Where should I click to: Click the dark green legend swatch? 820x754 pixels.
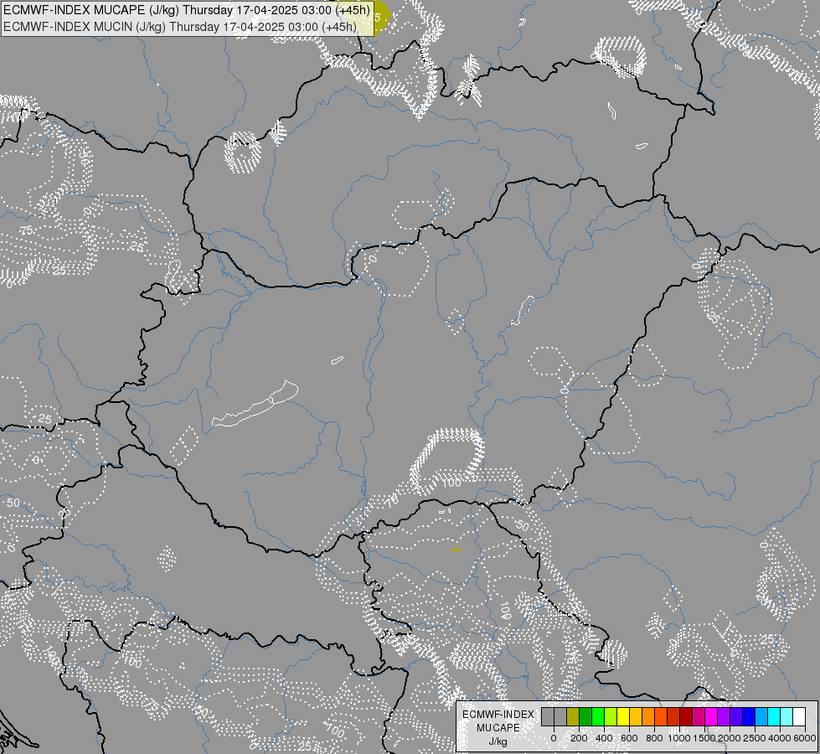(x=585, y=717)
